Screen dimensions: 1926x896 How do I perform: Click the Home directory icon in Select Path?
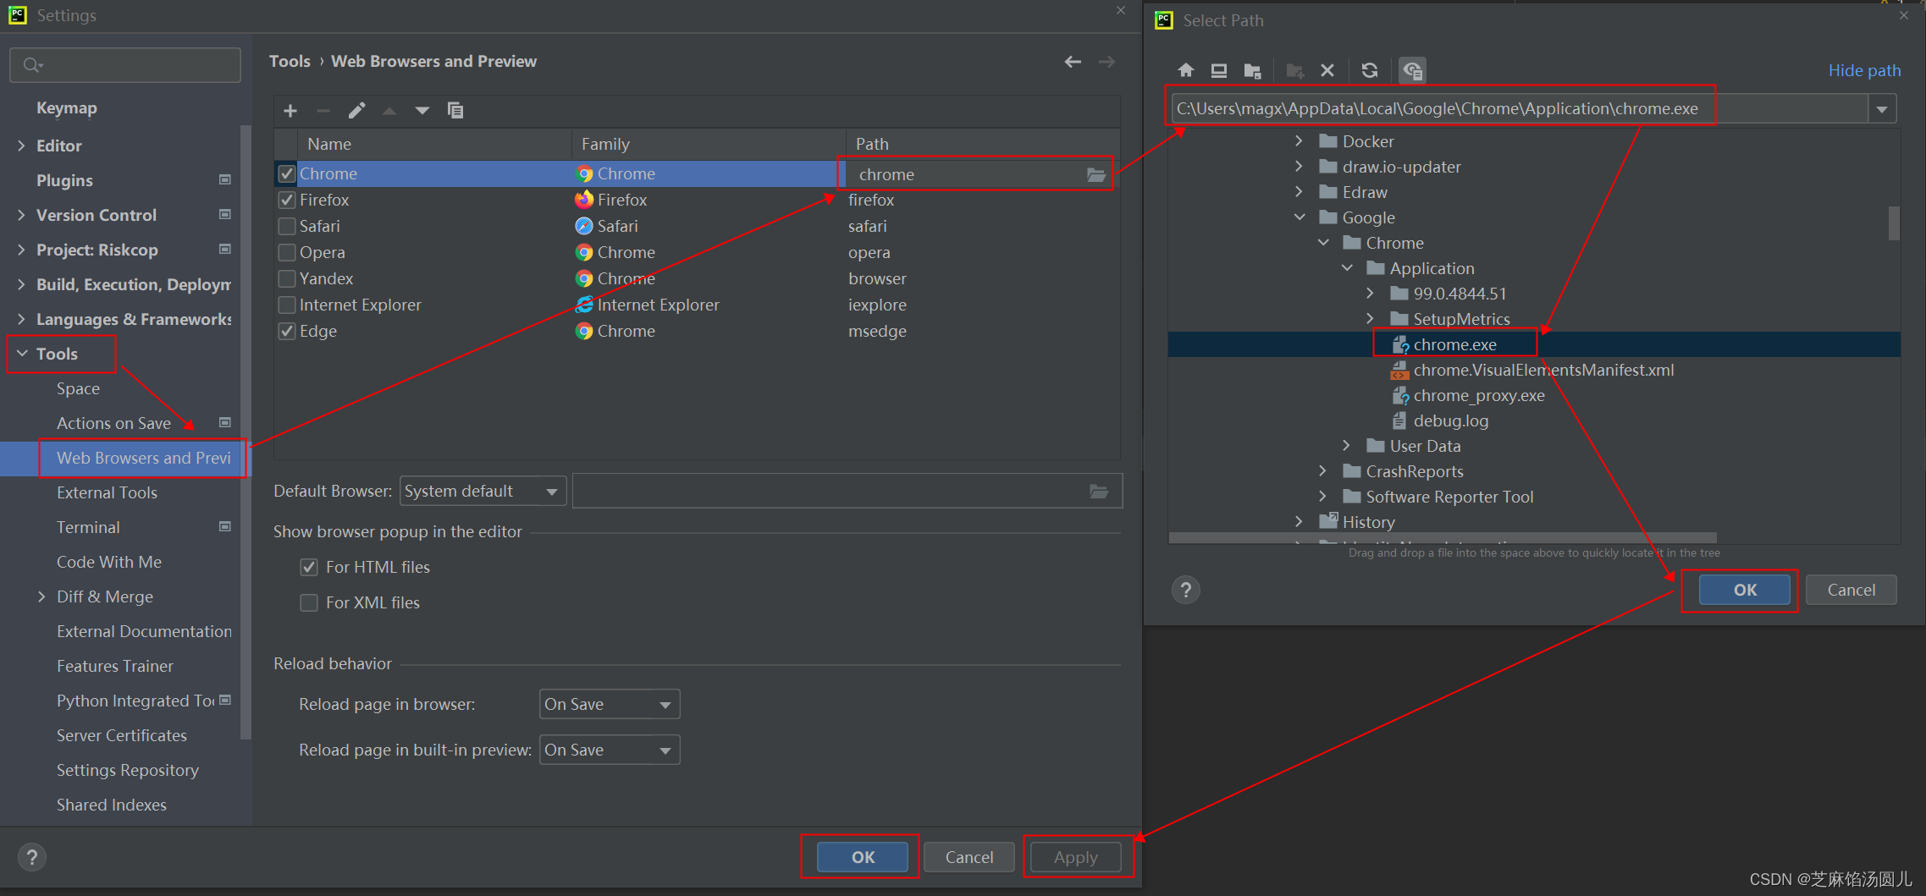click(1185, 70)
